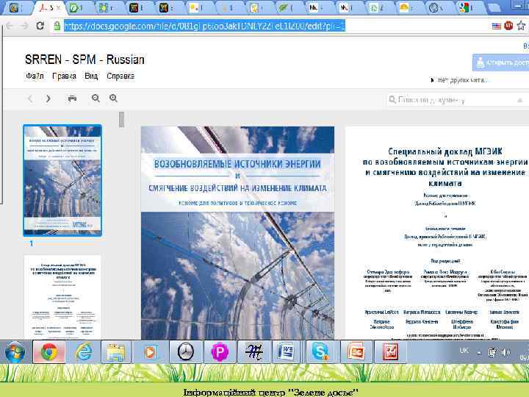The image size is (529, 397).
Task: Close the active browser tab
Action: [58, 8]
